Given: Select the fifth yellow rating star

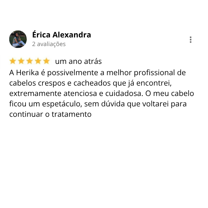Looking at the screenshot, I should tap(46, 61).
